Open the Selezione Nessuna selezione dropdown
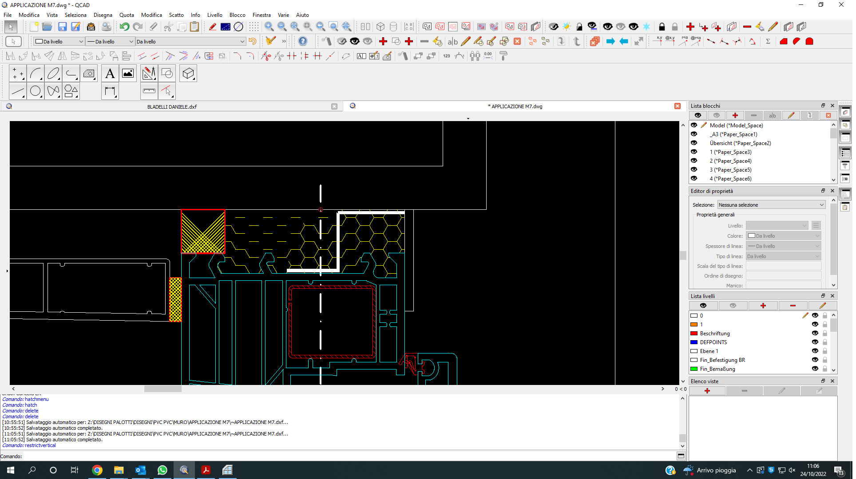 tap(771, 204)
